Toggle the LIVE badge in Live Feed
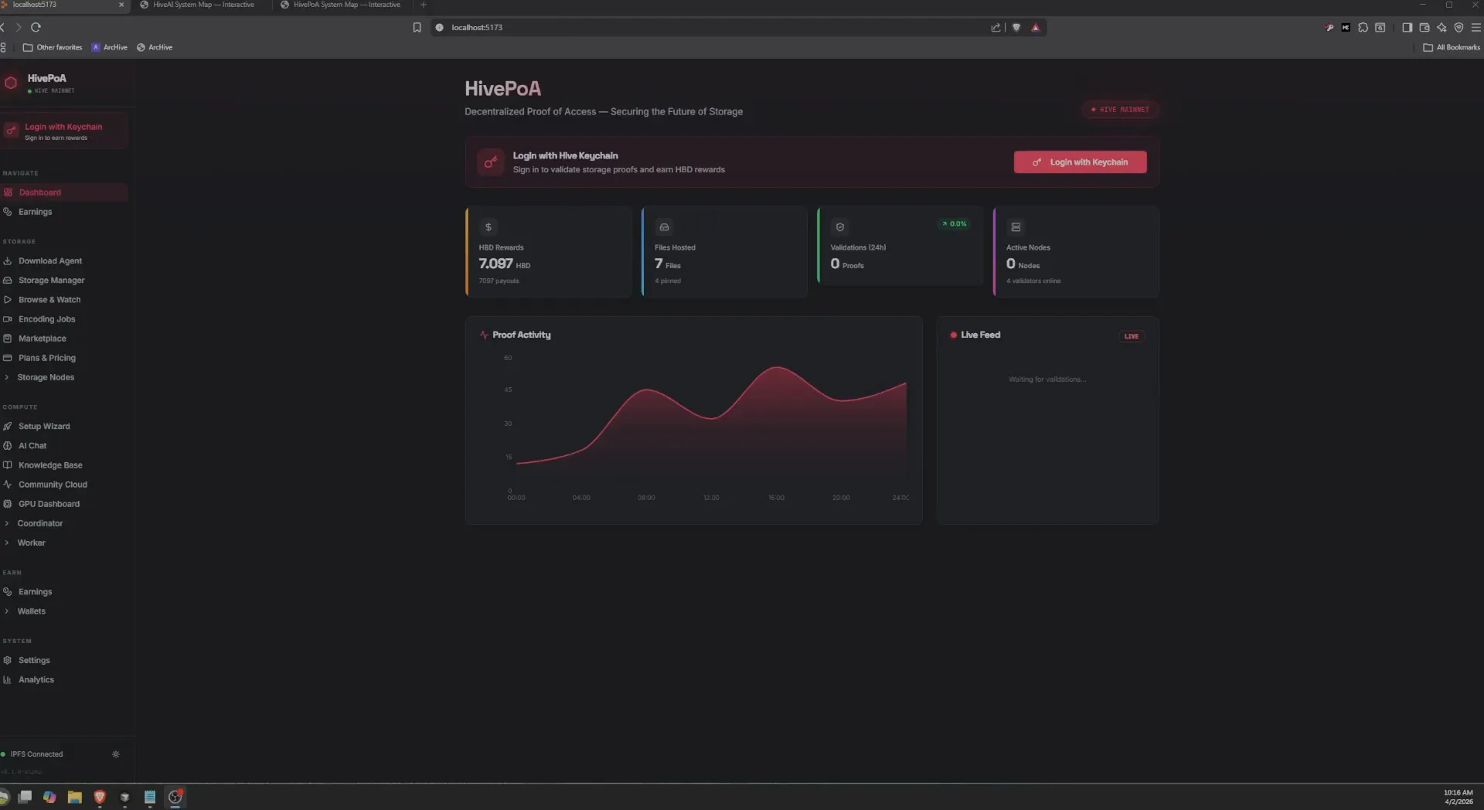The height and width of the screenshot is (810, 1484). click(x=1131, y=336)
